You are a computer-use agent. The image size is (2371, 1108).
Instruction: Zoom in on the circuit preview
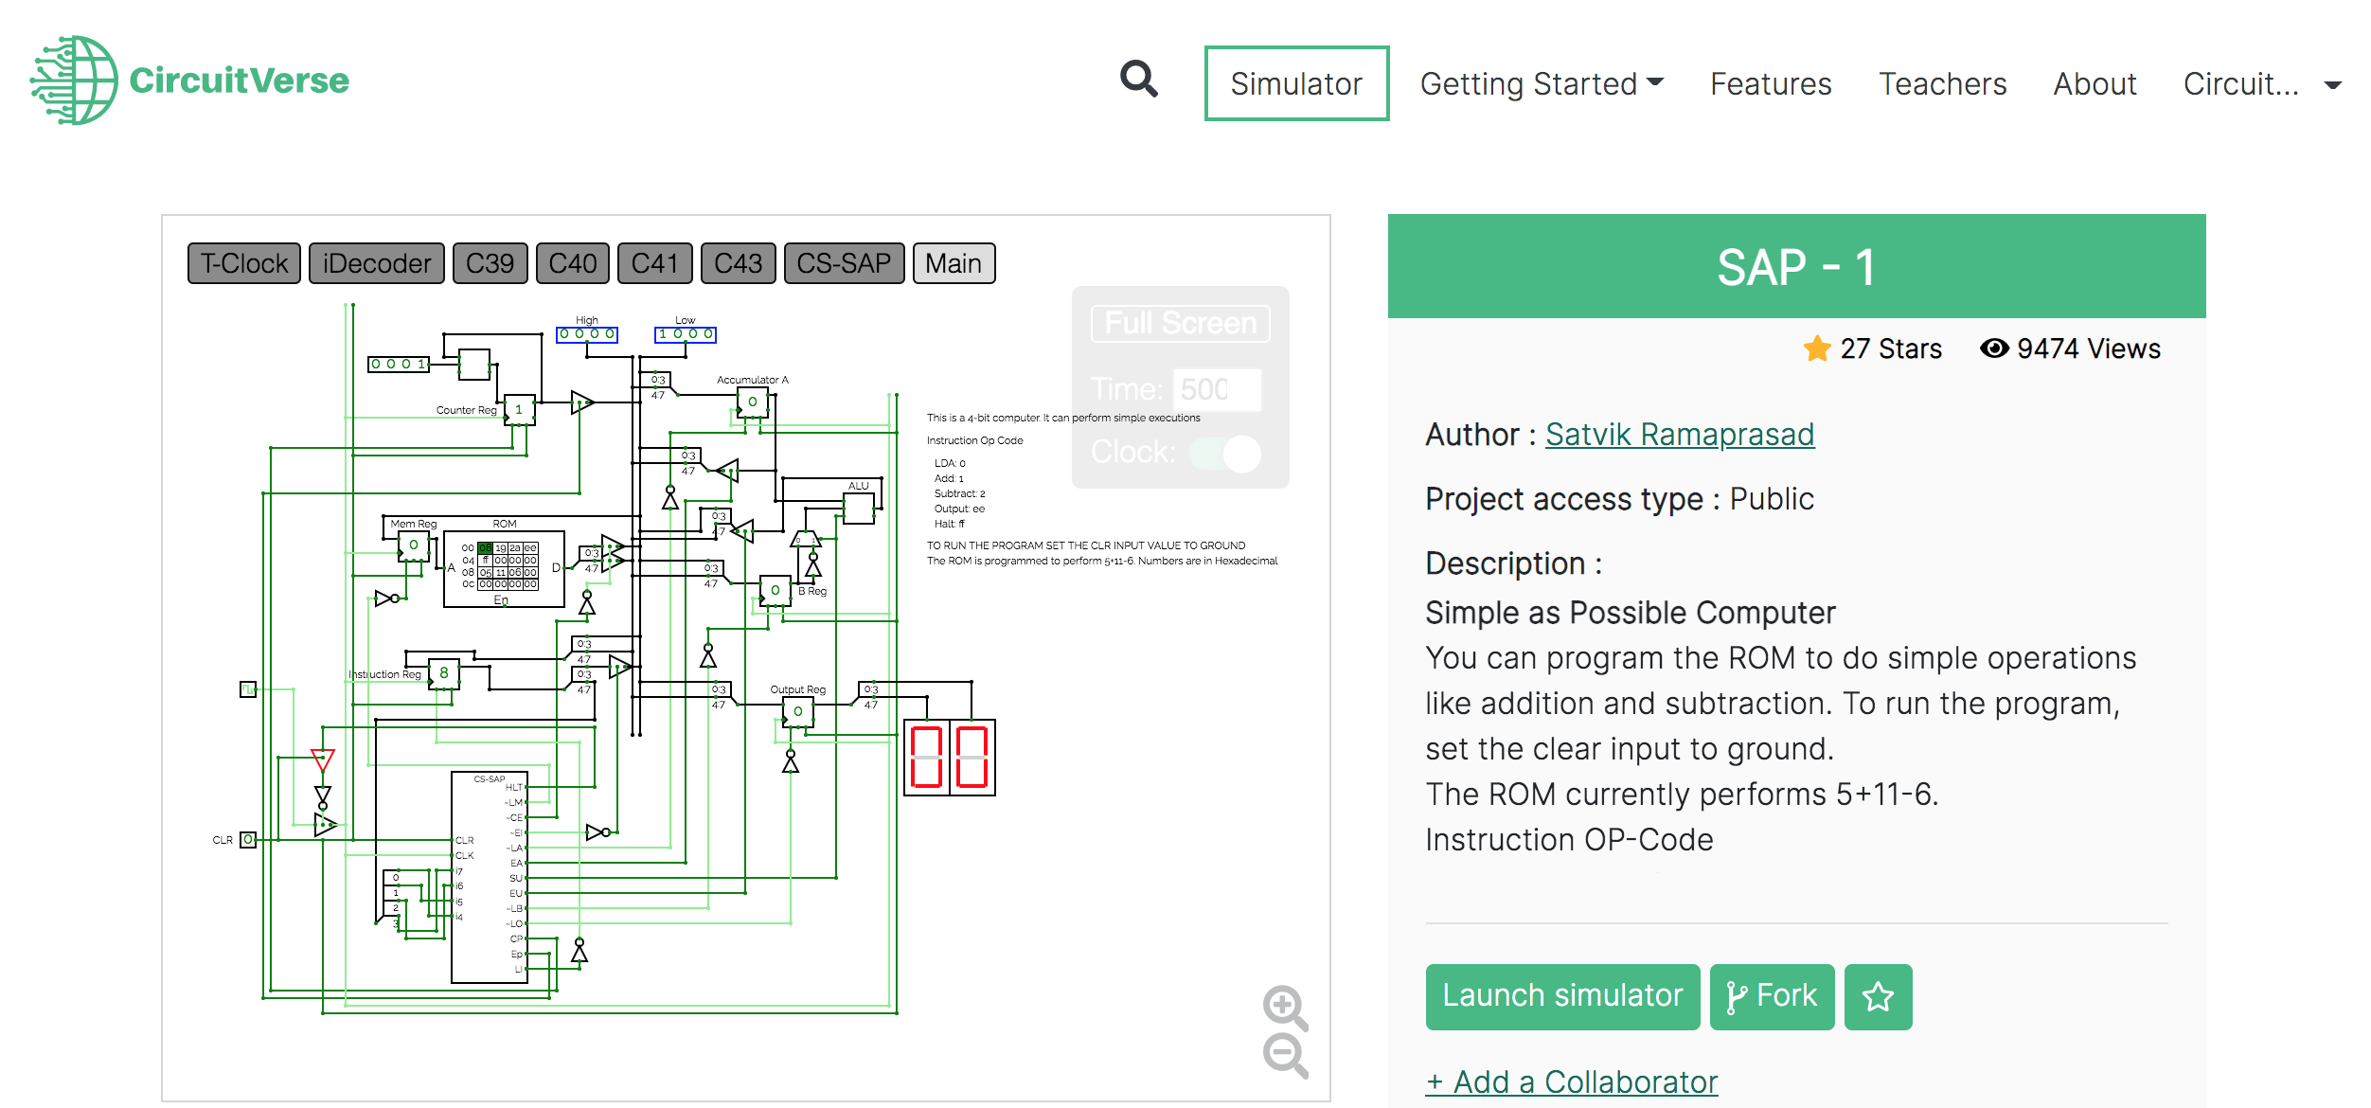(1284, 1007)
